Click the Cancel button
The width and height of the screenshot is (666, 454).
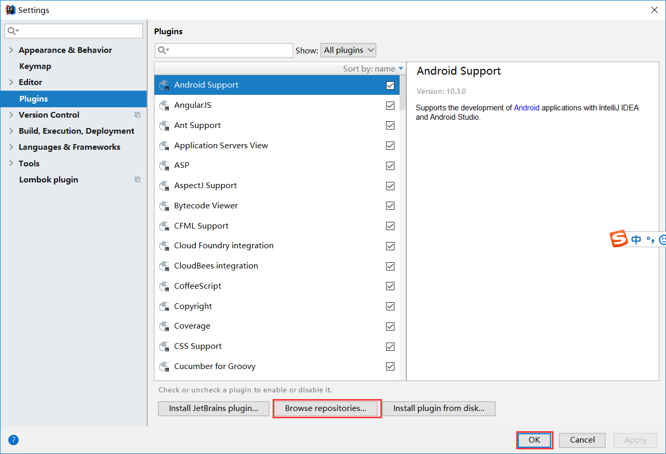(583, 440)
